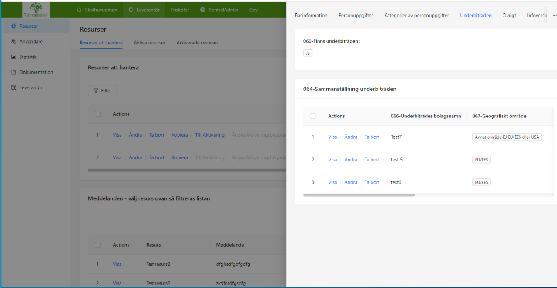
Task: Toggle select-all checkbox in Resurser att hantera table
Action: (x=97, y=114)
